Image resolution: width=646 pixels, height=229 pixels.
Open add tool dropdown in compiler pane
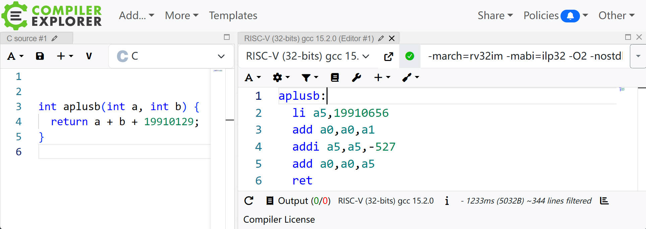click(x=411, y=78)
